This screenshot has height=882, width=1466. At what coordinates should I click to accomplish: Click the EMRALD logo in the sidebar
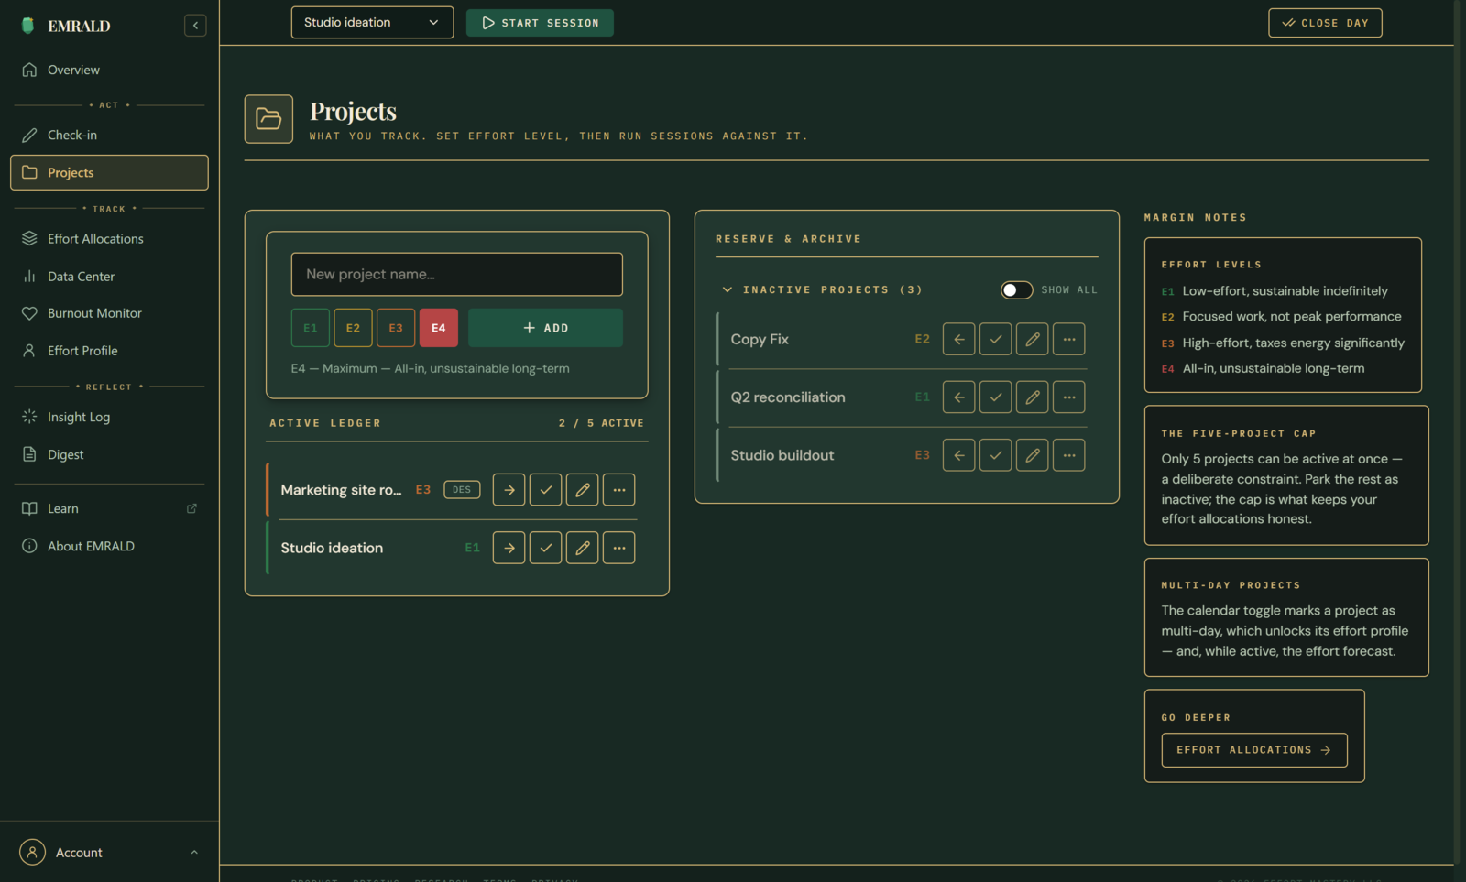point(65,26)
